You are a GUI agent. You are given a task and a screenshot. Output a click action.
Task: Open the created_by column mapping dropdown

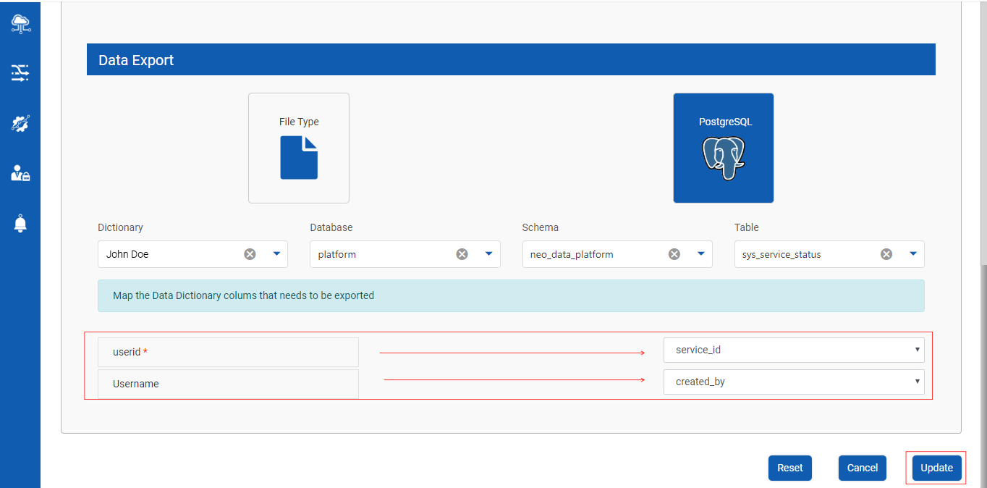coord(794,382)
